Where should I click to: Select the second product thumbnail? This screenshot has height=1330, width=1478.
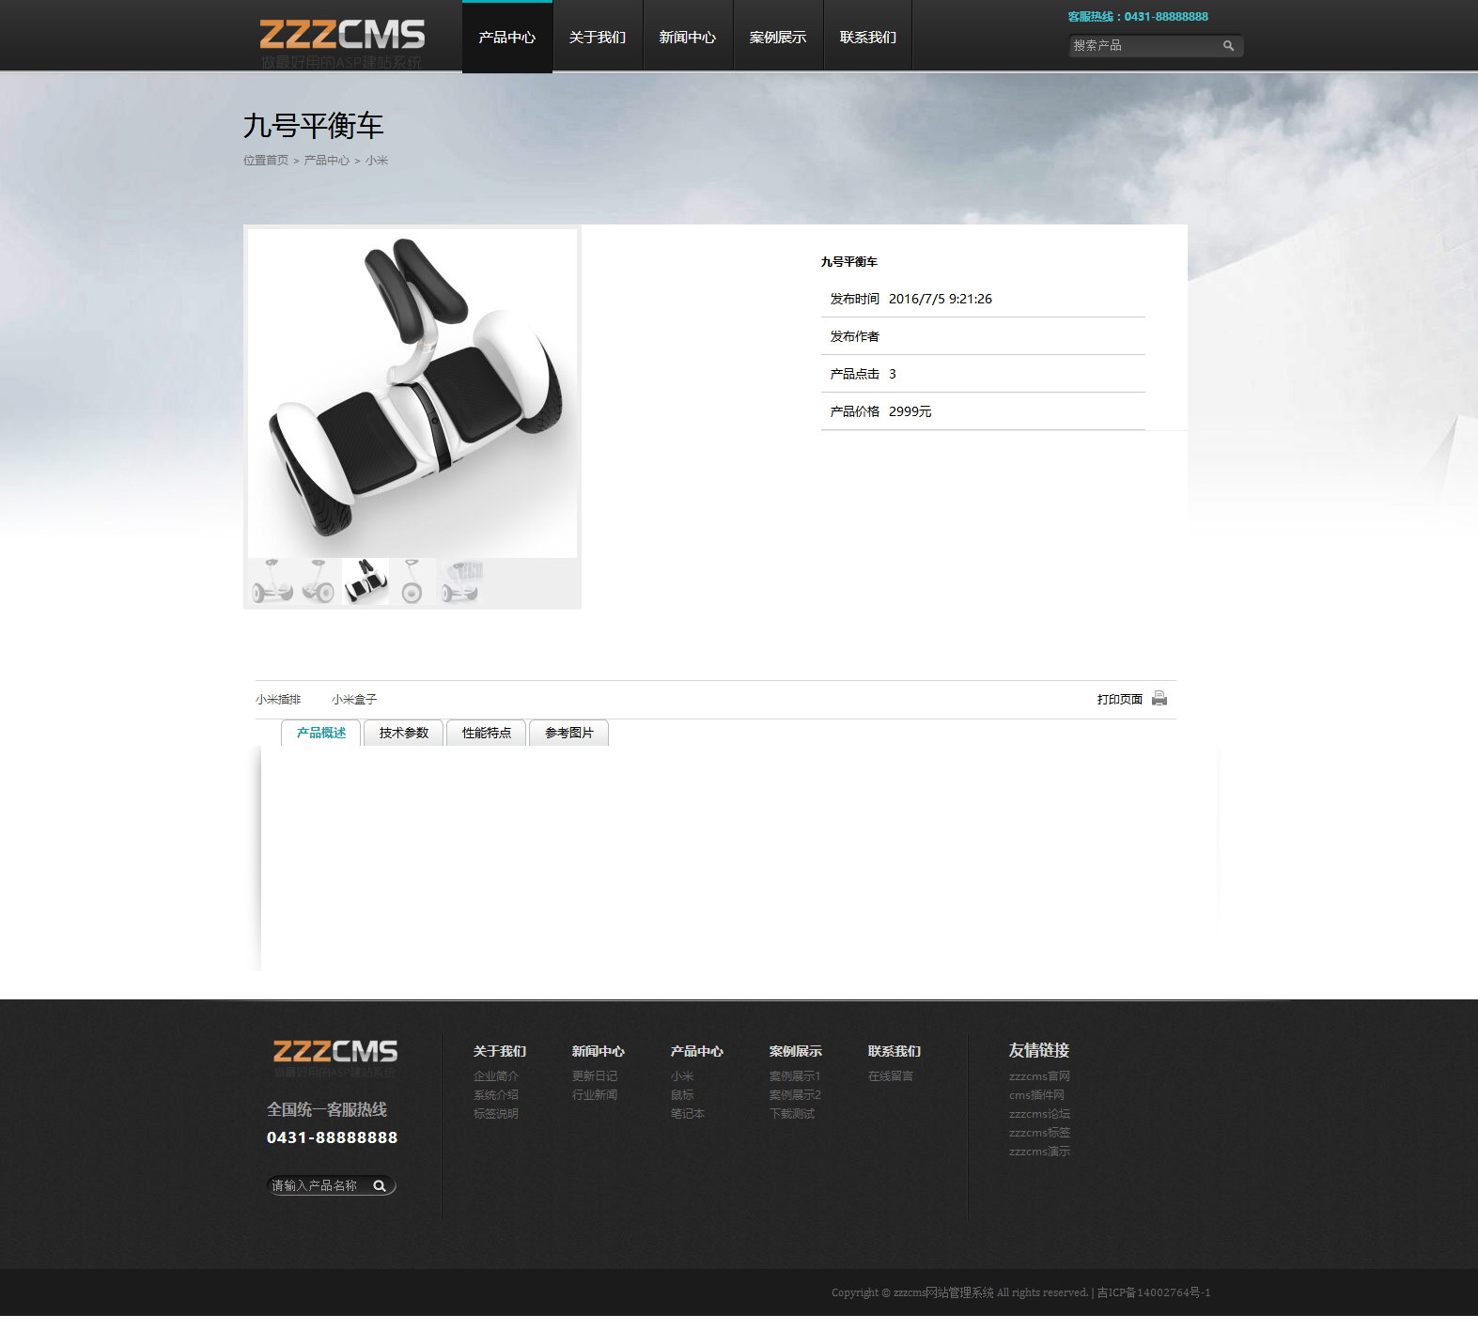[319, 581]
